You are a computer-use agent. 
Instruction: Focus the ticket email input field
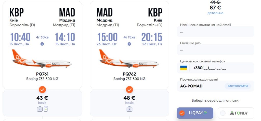215,32
